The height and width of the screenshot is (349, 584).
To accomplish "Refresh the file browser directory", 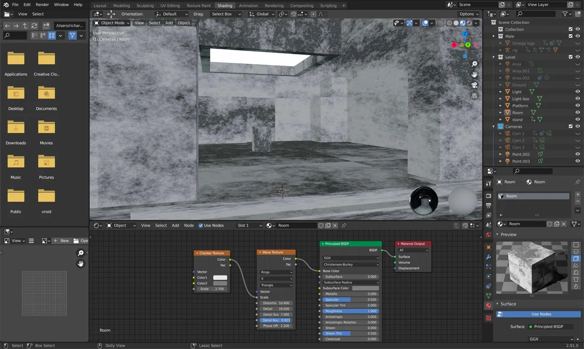I will [x=34, y=26].
